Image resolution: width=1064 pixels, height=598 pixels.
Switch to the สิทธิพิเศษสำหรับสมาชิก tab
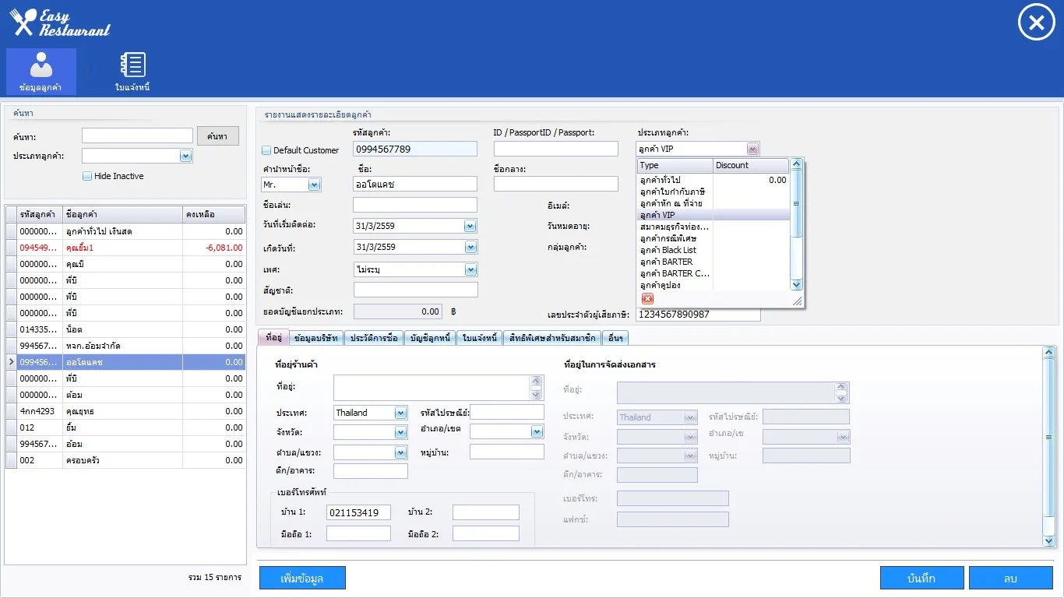[x=552, y=338]
